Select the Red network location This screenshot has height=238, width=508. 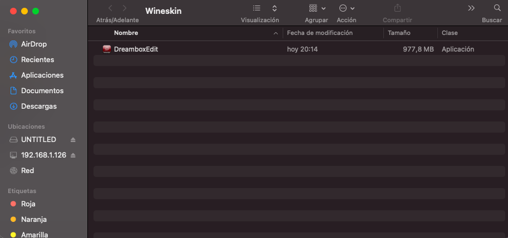[28, 171]
